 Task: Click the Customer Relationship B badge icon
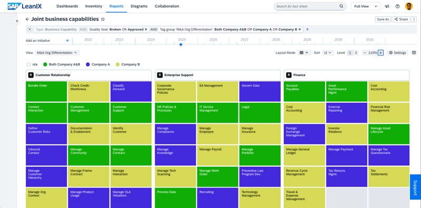[31, 75]
